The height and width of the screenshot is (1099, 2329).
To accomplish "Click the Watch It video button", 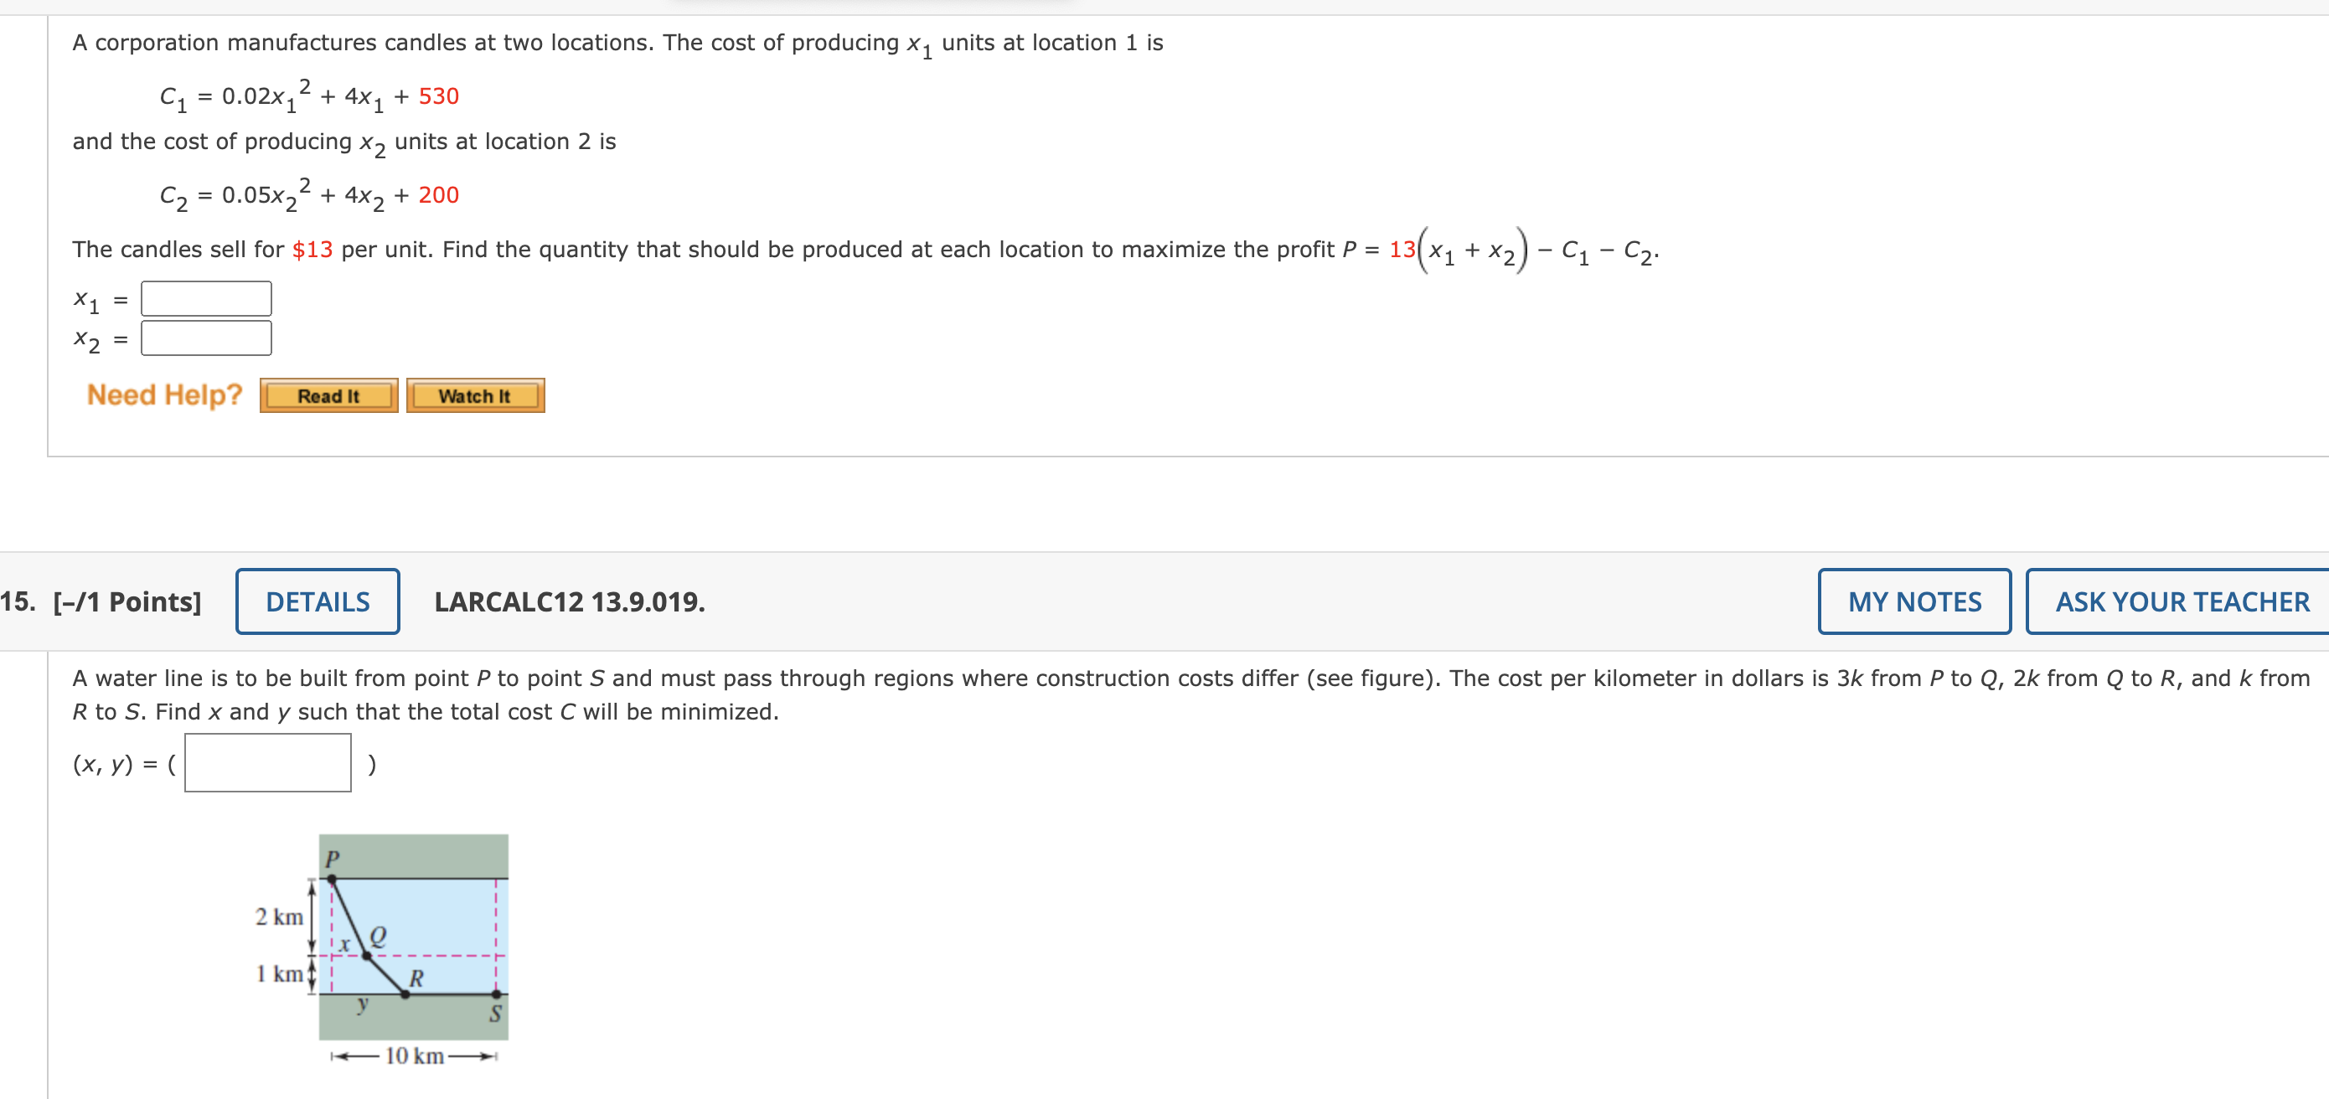I will tap(475, 395).
